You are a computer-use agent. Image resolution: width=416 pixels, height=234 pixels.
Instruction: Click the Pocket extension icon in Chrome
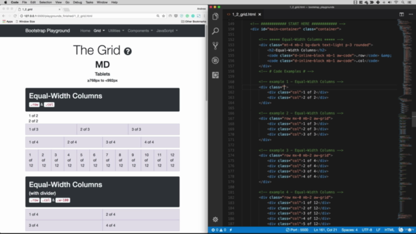[x=176, y=16]
